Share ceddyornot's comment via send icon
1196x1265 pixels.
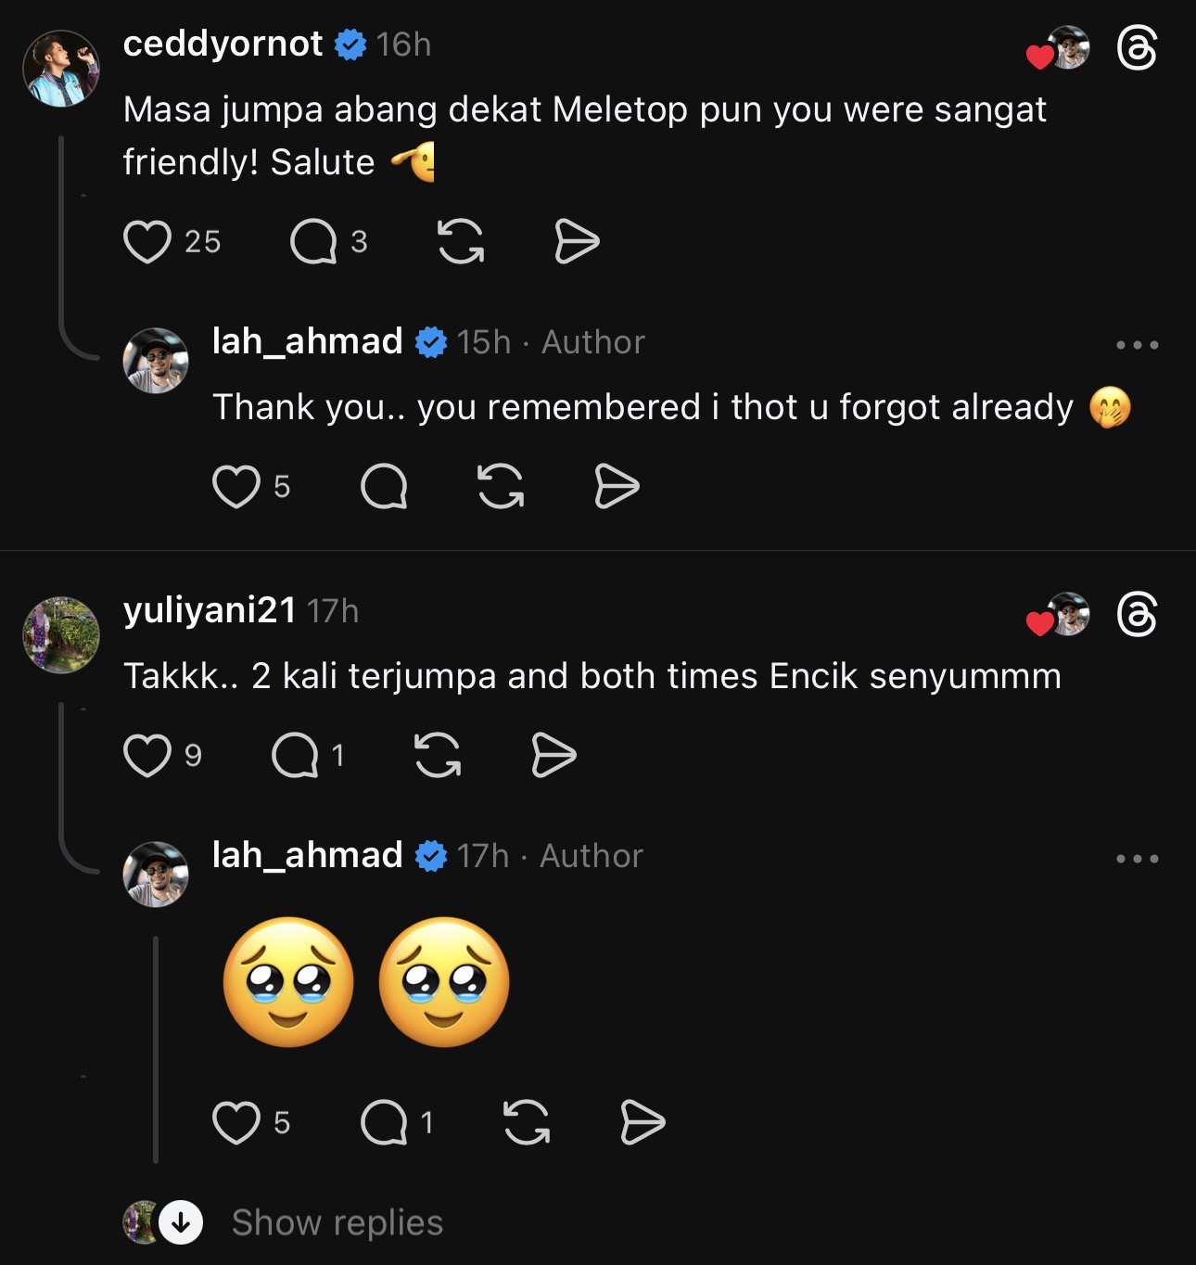point(577,242)
